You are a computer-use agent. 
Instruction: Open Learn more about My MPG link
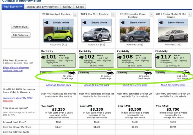click(18, 98)
